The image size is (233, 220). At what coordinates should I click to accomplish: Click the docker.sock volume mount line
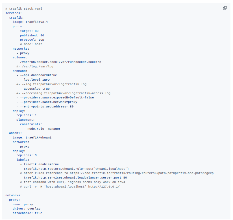[59, 62]
